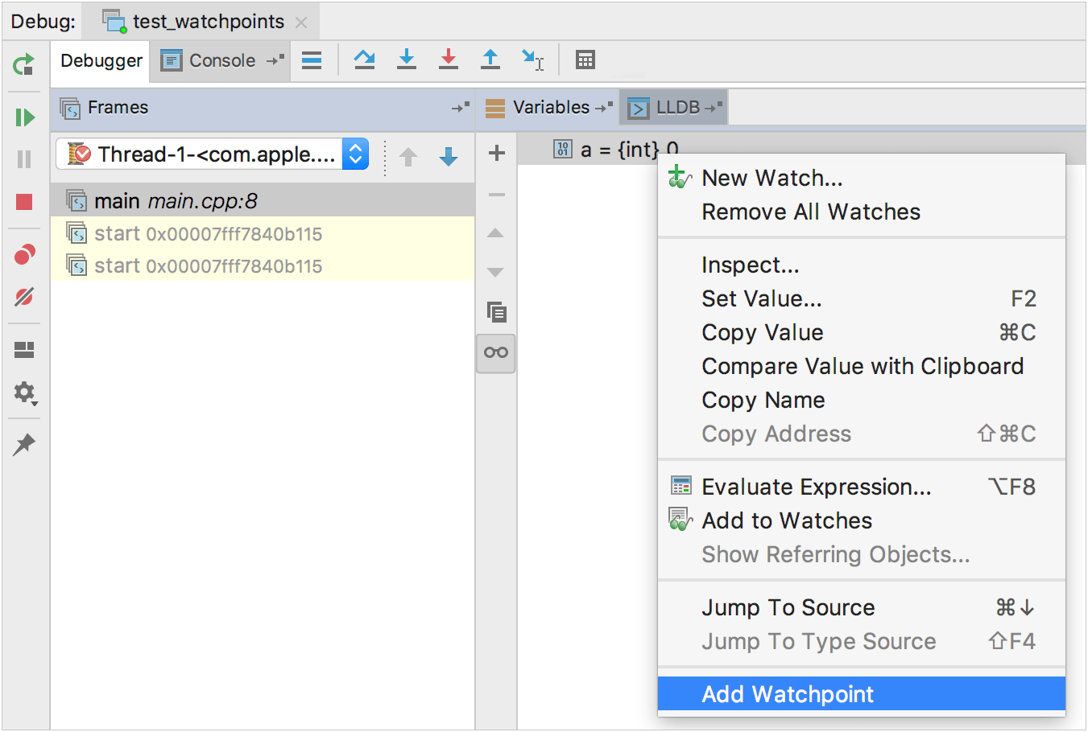
Task: Click the pin icon next to LLDB
Action: 714,107
